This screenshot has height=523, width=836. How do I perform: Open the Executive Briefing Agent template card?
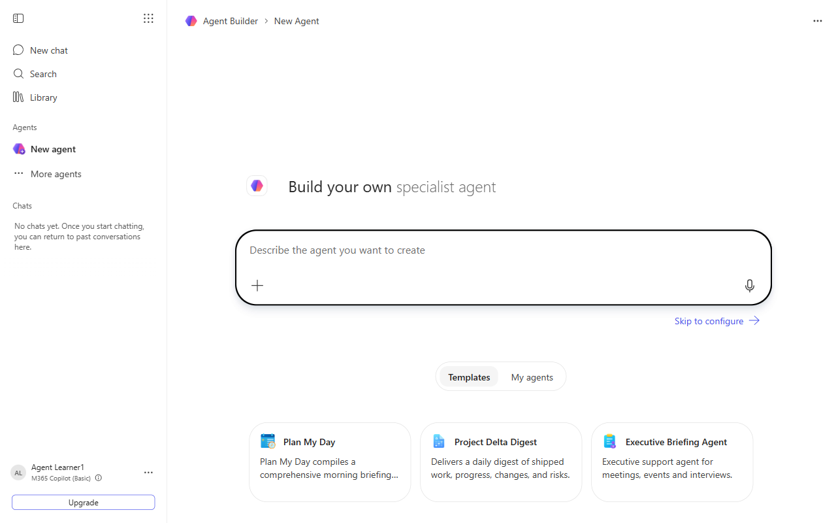[672, 462]
